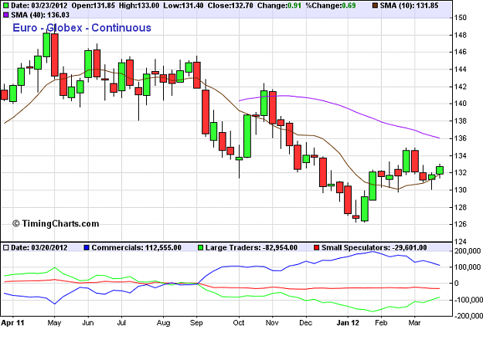Click the 'Change:0.91' value

[x=279, y=5]
